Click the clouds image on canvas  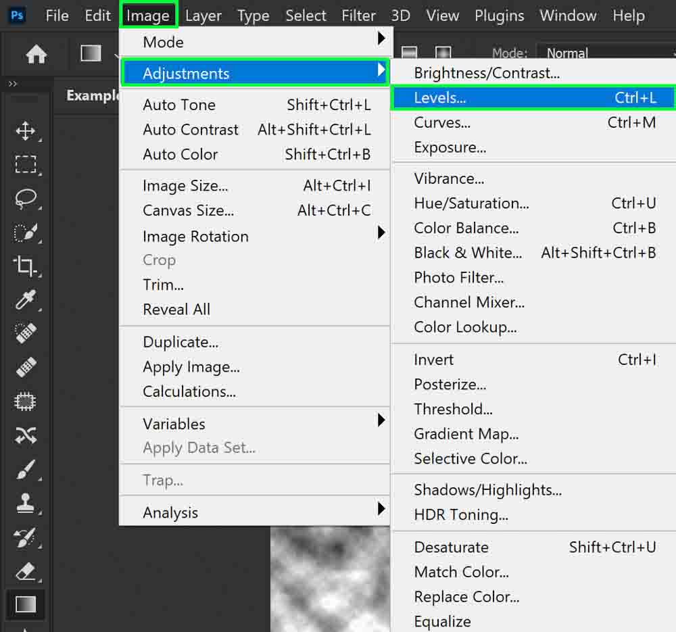click(331, 579)
